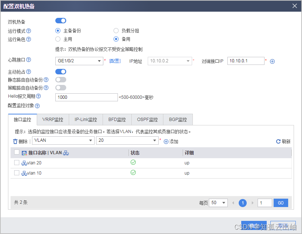Viewport: 302px width, 234px height.
Task: Click page number 1 button
Action: [243, 203]
